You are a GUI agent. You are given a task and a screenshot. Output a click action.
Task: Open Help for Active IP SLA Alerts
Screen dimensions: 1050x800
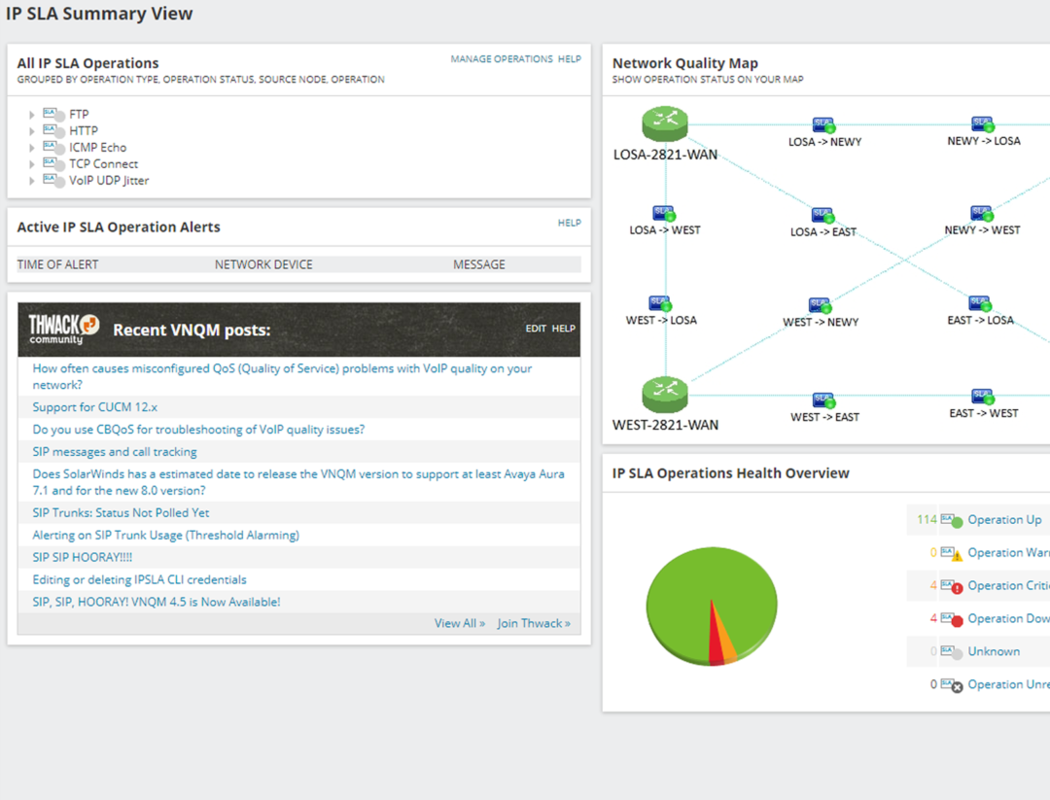(569, 223)
